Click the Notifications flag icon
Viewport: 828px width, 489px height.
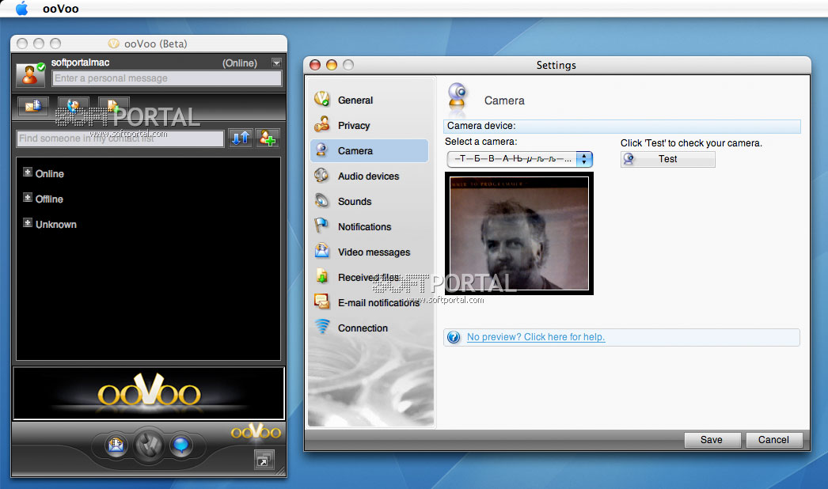tap(322, 226)
